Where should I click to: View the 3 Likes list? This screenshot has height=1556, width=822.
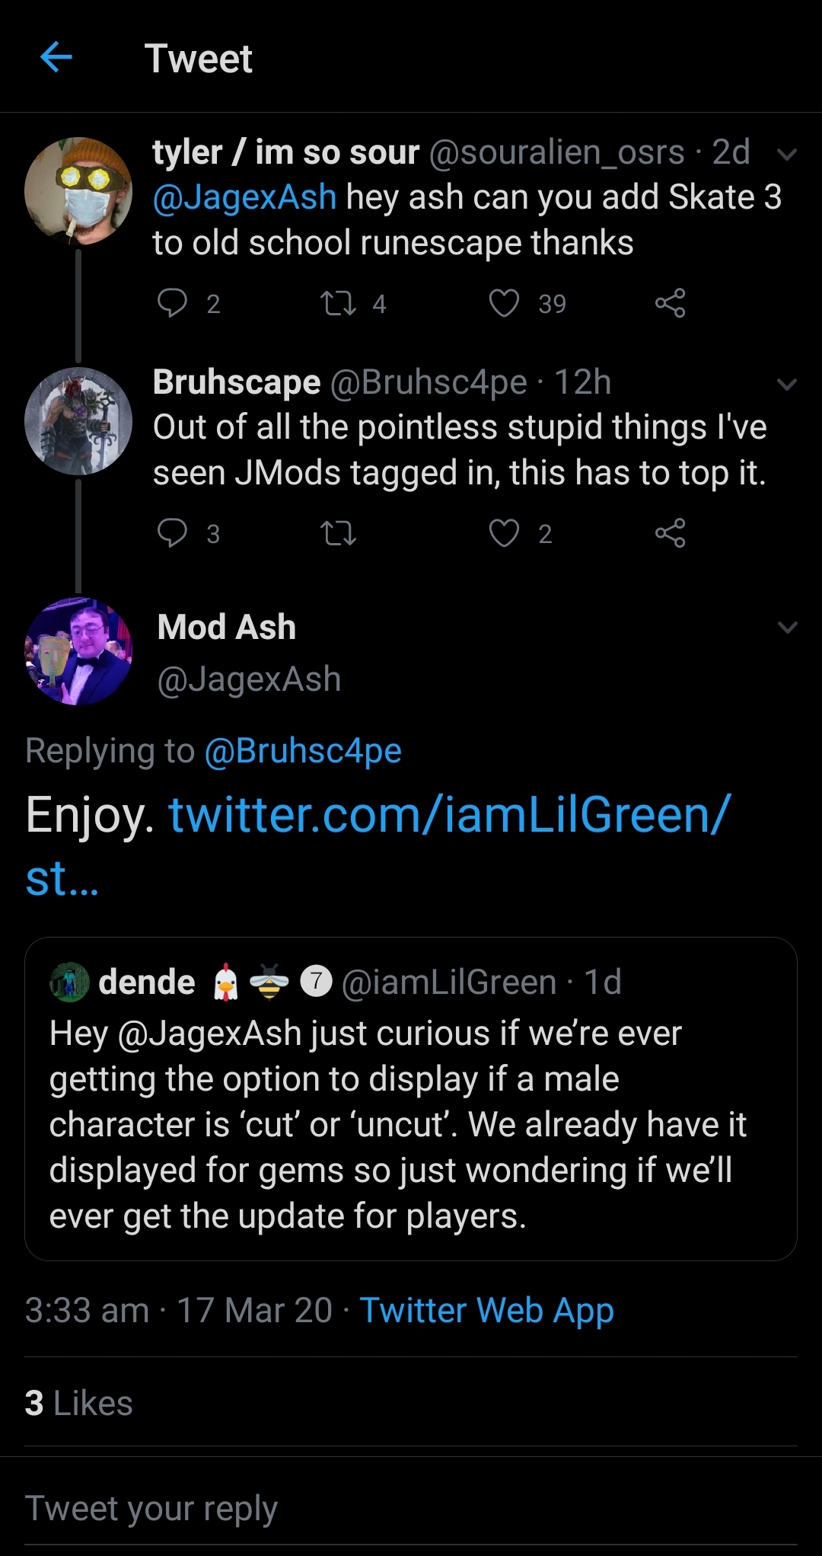pos(79,1403)
